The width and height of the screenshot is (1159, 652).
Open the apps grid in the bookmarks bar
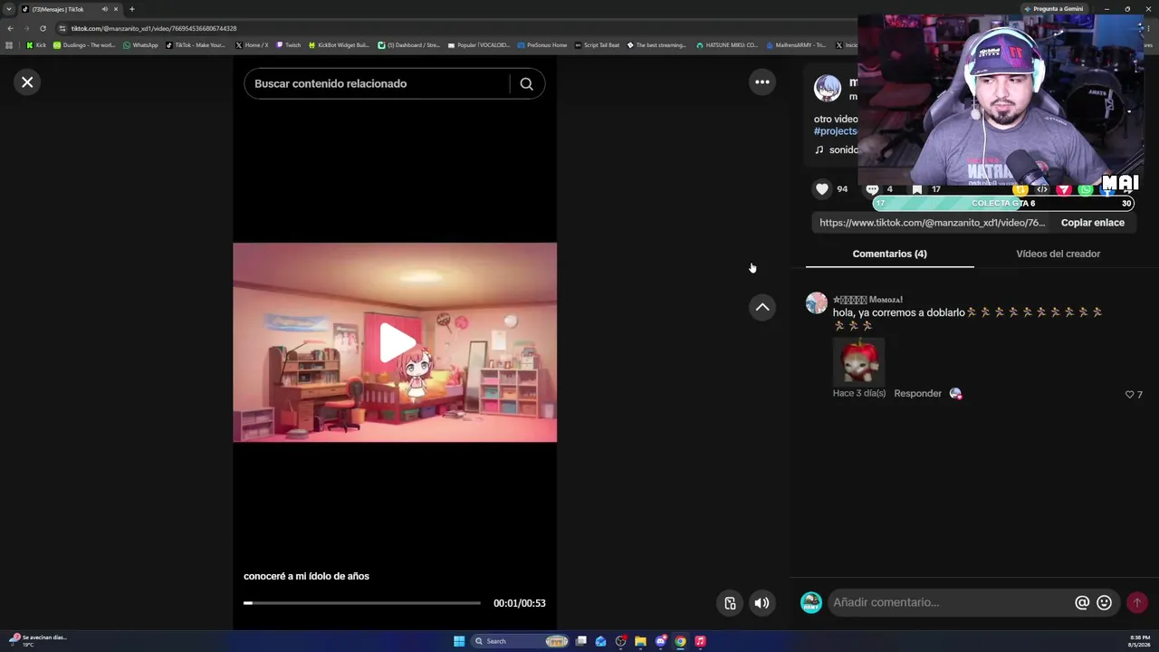pyautogui.click(x=9, y=45)
